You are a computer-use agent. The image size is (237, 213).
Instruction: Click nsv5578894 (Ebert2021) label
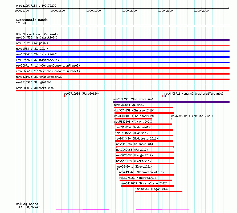click(x=134, y=161)
